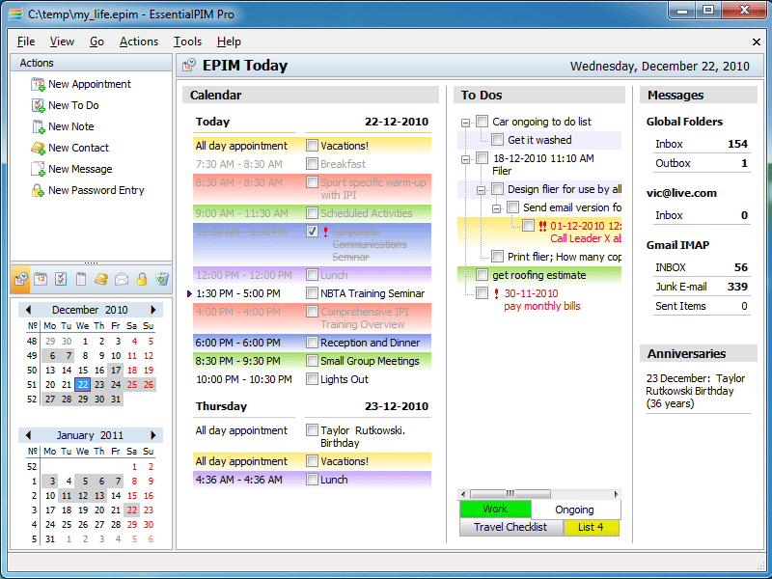This screenshot has height=579, width=772.
Task: Open the Trash module in the navigation bar
Action: coord(162,279)
